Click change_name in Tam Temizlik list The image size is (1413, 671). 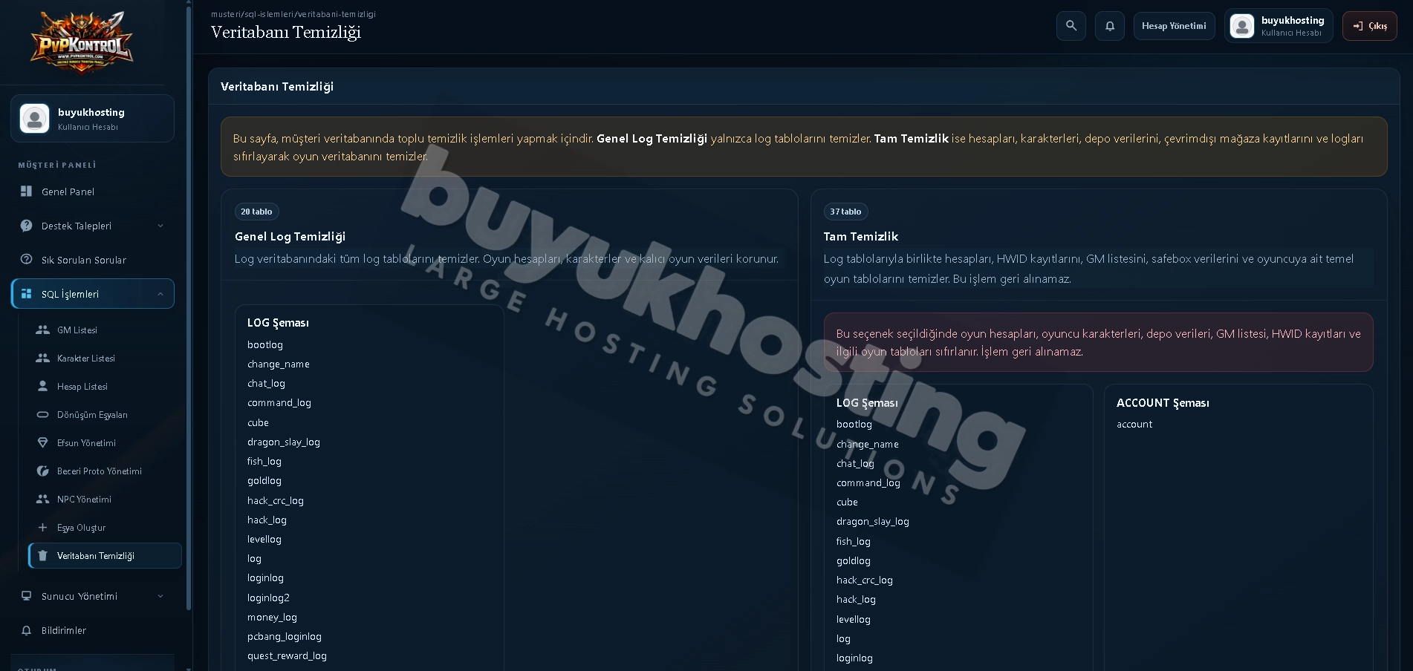(868, 445)
